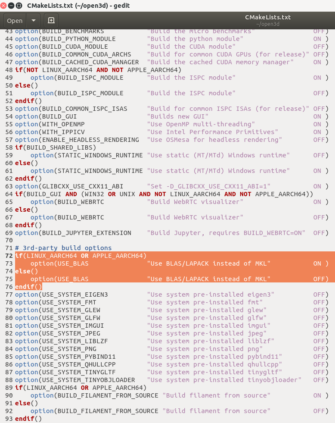Click "Set -D_GLIBCXX_USE_CXX11_ABI=1" string
The height and width of the screenshot is (423, 335).
pos(209,186)
